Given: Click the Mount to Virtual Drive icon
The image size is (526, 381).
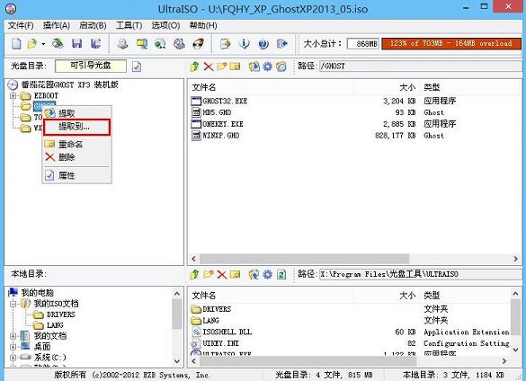Looking at the screenshot, I should coord(179,44).
